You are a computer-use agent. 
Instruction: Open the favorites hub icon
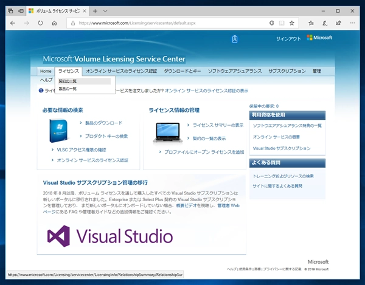(311, 23)
